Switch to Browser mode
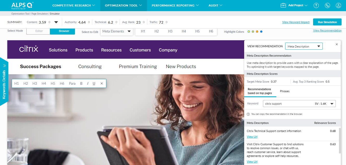Screen dimensions: 346x165 63,31
